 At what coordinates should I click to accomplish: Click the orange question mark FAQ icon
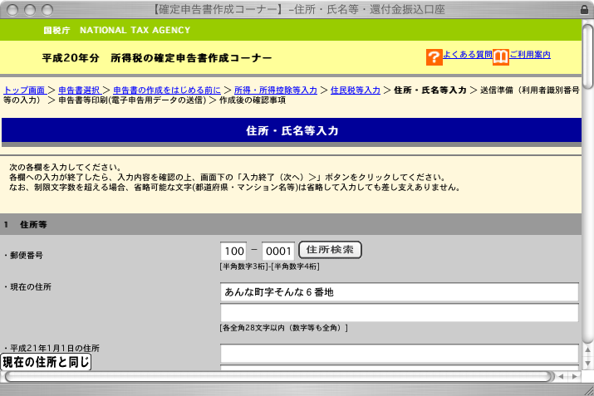[x=434, y=57]
